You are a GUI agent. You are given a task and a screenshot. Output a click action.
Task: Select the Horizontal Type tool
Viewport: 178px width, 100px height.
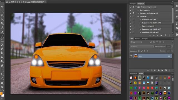(x=2, y=70)
